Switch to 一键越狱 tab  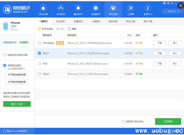pyautogui.click(x=96, y=21)
